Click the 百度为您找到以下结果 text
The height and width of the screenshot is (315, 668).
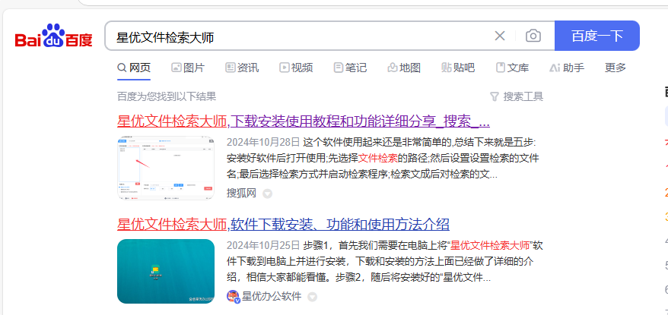coord(167,96)
